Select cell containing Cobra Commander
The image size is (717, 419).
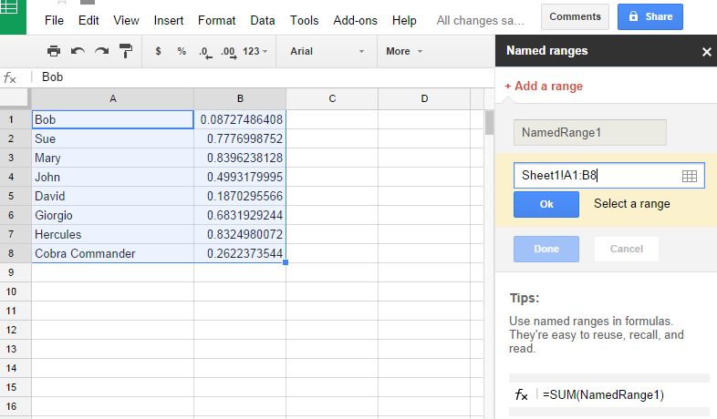(x=112, y=254)
